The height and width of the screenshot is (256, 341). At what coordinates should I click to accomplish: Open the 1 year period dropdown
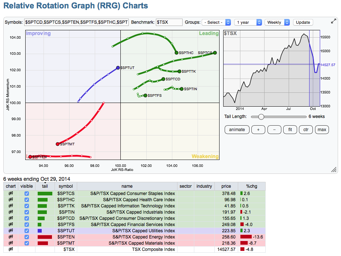248,22
